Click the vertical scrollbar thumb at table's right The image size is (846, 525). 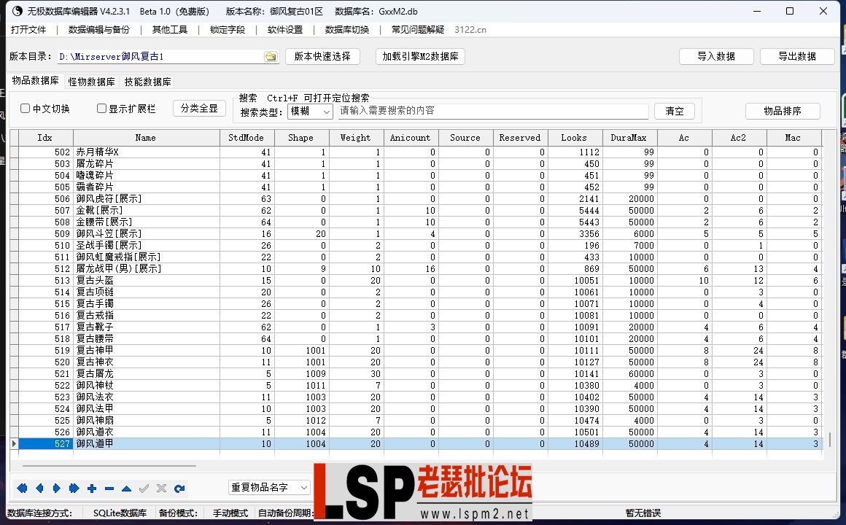829,439
